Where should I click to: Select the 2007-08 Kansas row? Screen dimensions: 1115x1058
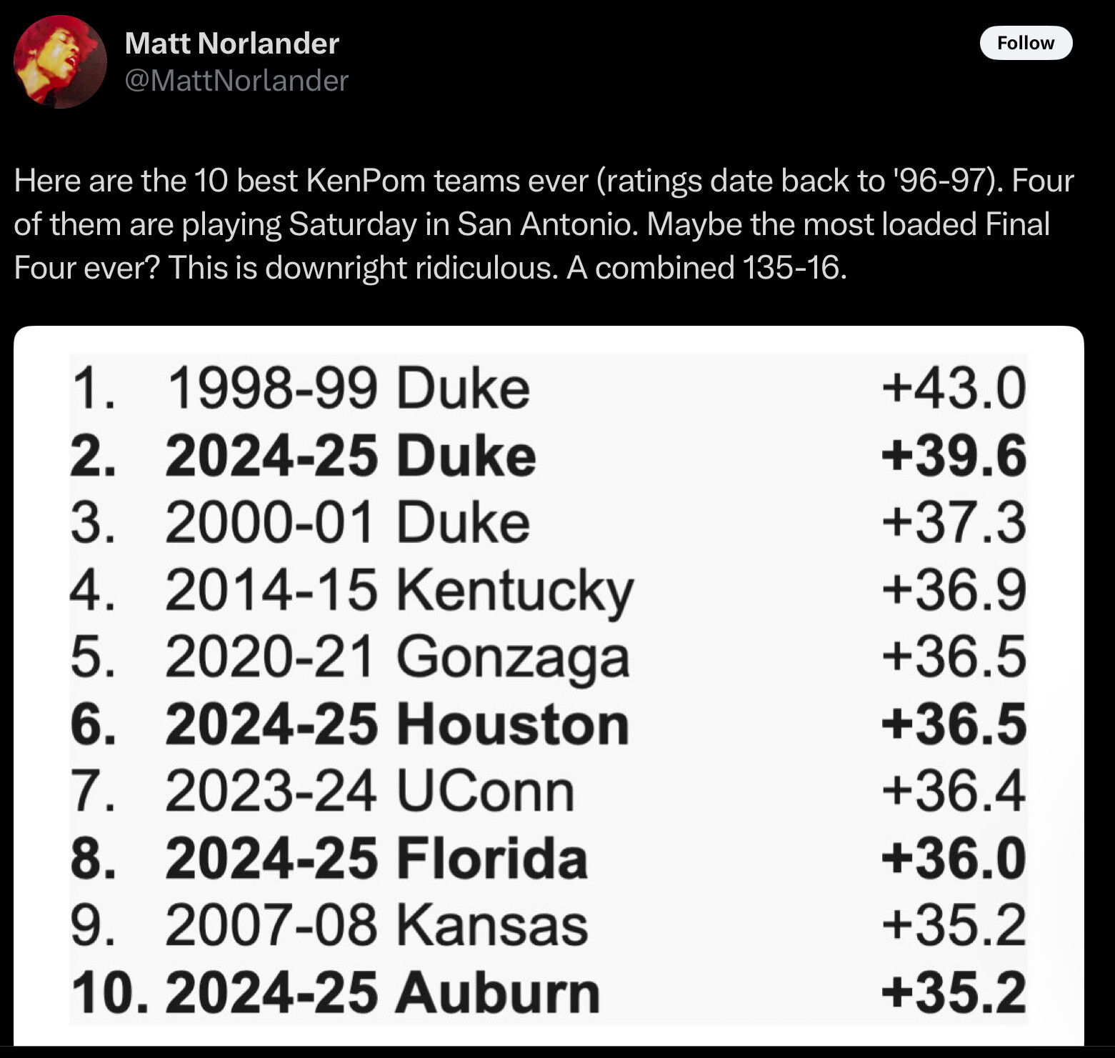(x=376, y=925)
